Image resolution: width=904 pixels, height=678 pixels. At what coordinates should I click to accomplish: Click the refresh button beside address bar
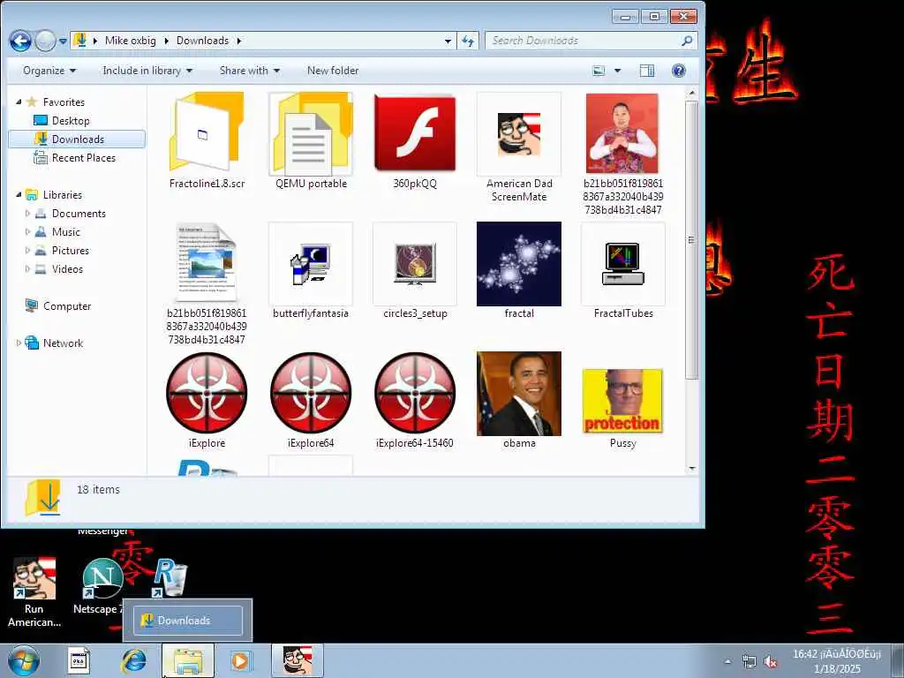tap(468, 41)
